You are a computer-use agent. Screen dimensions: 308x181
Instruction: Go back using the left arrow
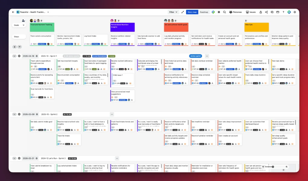13,12
